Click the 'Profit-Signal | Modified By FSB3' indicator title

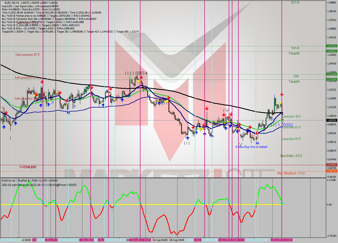pyautogui.click(x=30, y=181)
